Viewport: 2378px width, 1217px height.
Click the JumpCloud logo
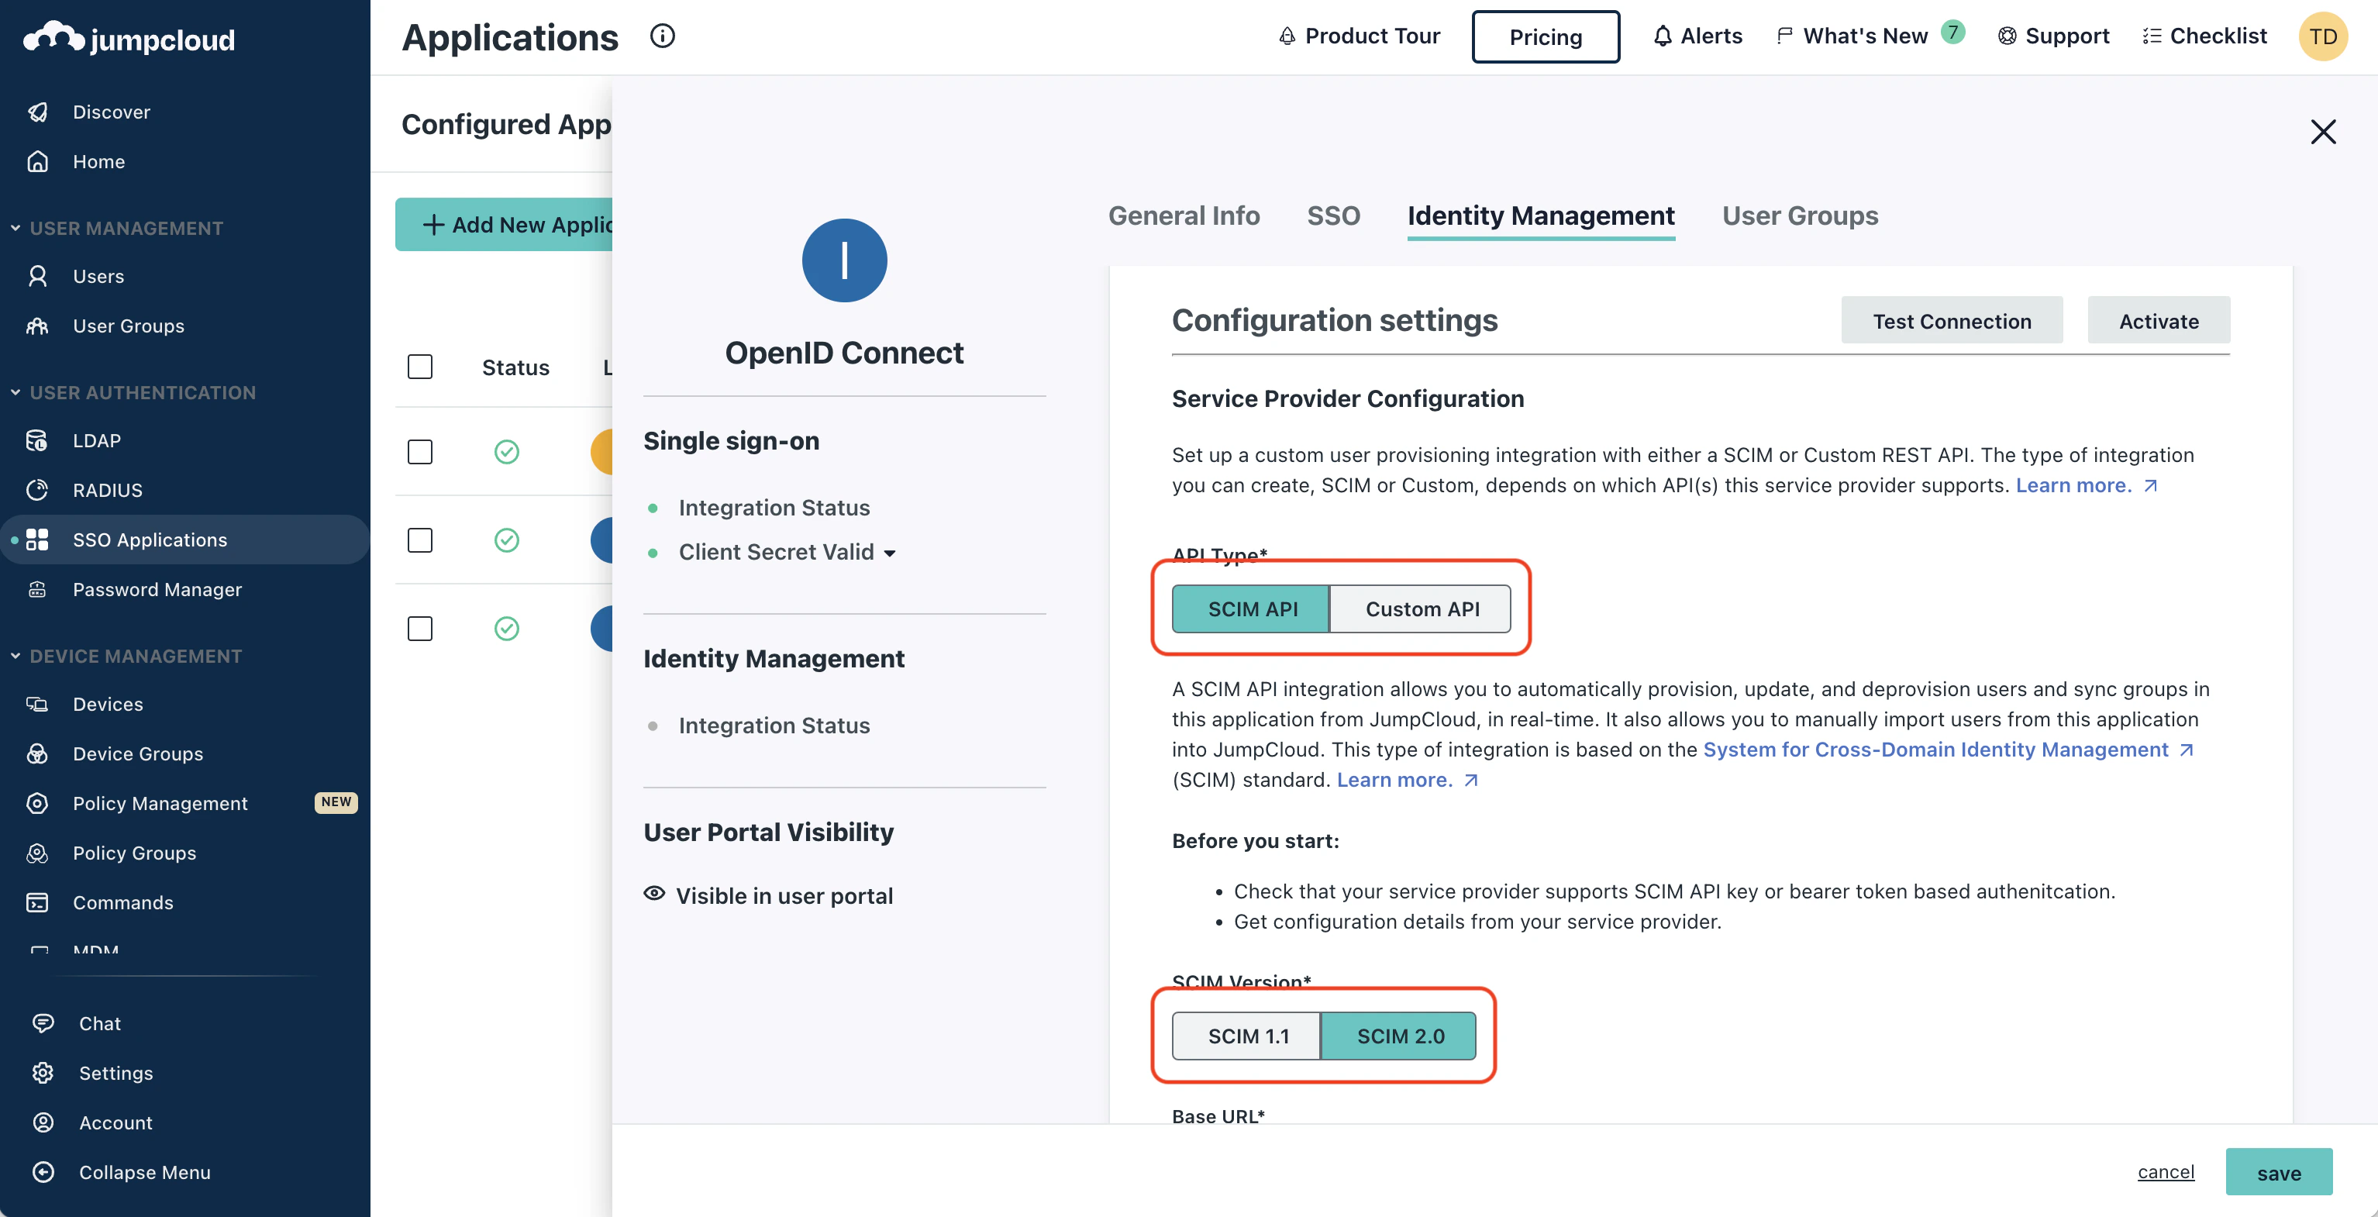pos(129,38)
